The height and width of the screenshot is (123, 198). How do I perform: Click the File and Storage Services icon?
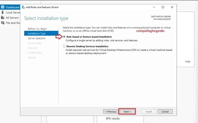click(3, 23)
